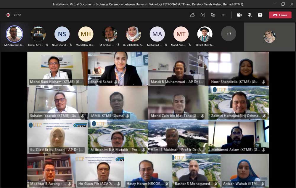
Task: Turn on the camera
Action: [239, 15]
